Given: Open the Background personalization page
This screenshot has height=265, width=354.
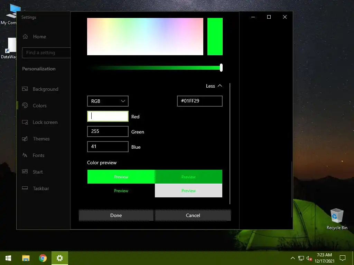Looking at the screenshot, I should coord(45,89).
